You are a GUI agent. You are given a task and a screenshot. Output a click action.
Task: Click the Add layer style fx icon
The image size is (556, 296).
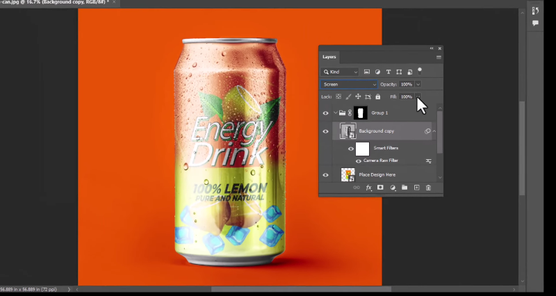point(369,188)
